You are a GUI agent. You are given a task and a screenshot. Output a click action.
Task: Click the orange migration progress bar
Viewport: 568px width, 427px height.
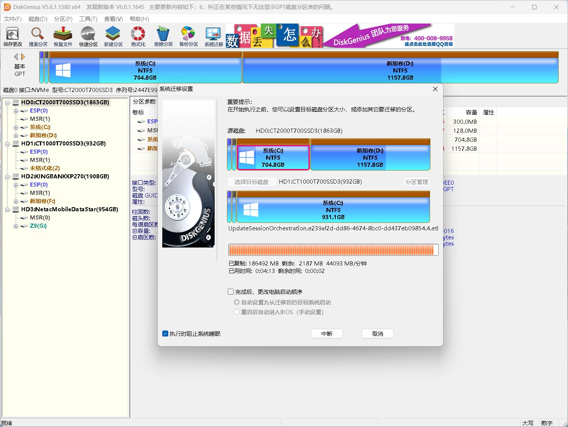(x=333, y=250)
